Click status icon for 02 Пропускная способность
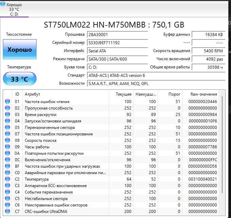The image size is (231, 218). (7, 108)
